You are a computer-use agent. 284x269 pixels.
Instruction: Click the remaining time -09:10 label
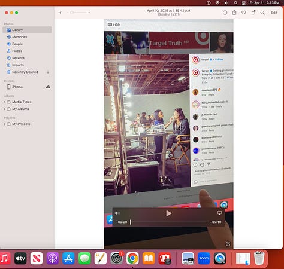click(x=216, y=222)
